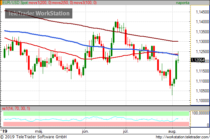Open the workstation.teletrader.com link
Image resolution: width=210 pixels, height=140 pixels.
click(183, 137)
